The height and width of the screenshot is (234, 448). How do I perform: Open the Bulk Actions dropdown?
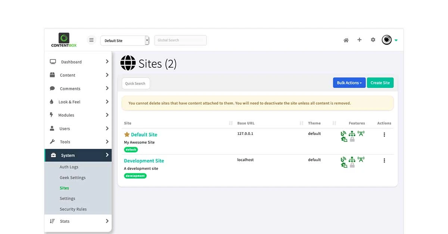pyautogui.click(x=349, y=83)
